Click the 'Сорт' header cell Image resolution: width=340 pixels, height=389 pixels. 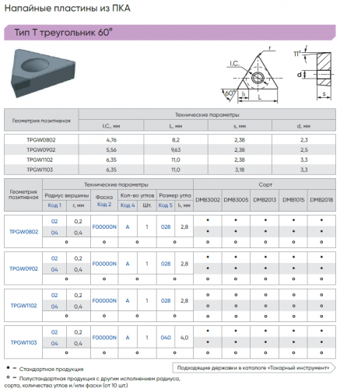(x=265, y=184)
